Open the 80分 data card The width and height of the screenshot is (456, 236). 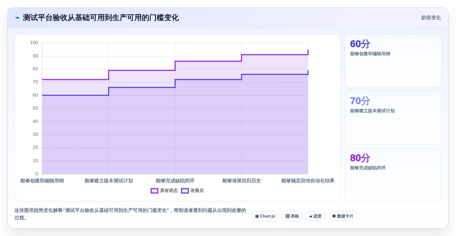[x=393, y=175]
